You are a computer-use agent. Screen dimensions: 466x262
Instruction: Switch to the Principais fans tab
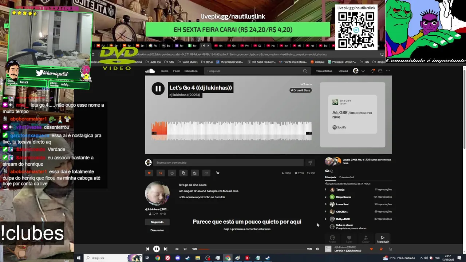(x=331, y=177)
